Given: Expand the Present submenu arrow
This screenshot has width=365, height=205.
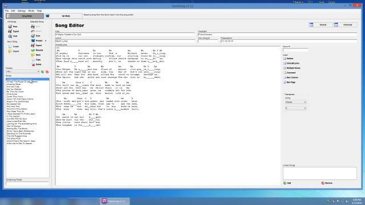Looking at the screenshot, I should [46, 40].
